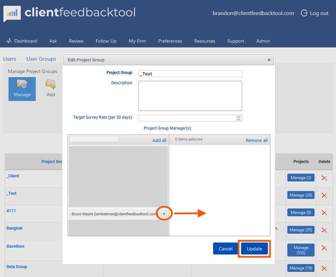Delete the _Client group with red X
This screenshot has height=277, width=336.
click(x=324, y=178)
